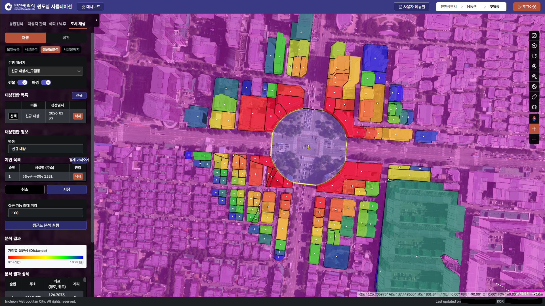Select the ruler measurement tool

(534, 97)
